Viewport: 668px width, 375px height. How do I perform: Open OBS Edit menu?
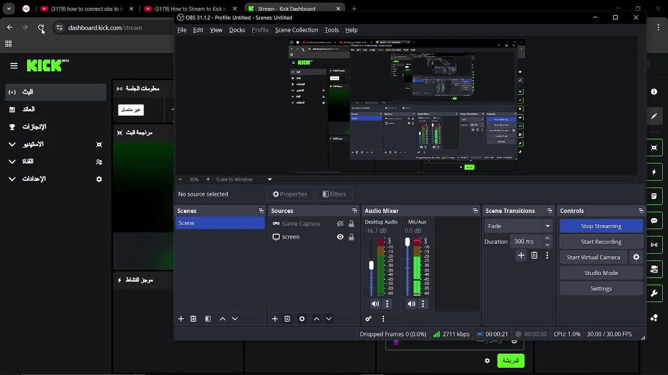coord(198,30)
